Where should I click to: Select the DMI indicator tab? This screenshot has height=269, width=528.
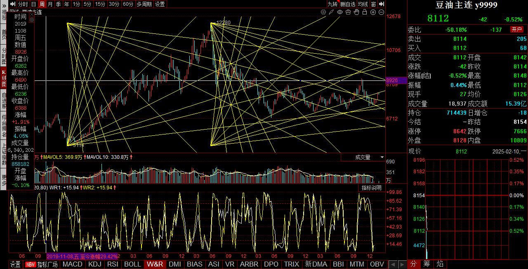pos(175,264)
